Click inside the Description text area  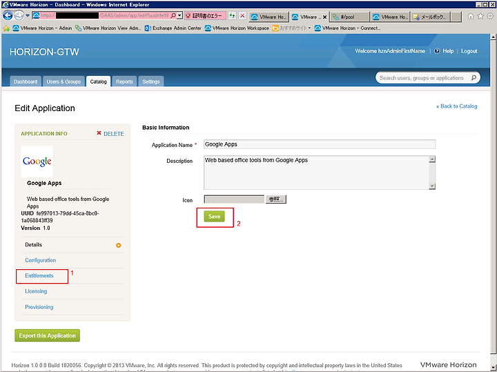316,173
